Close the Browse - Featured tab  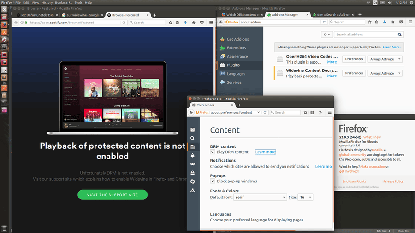(148, 15)
